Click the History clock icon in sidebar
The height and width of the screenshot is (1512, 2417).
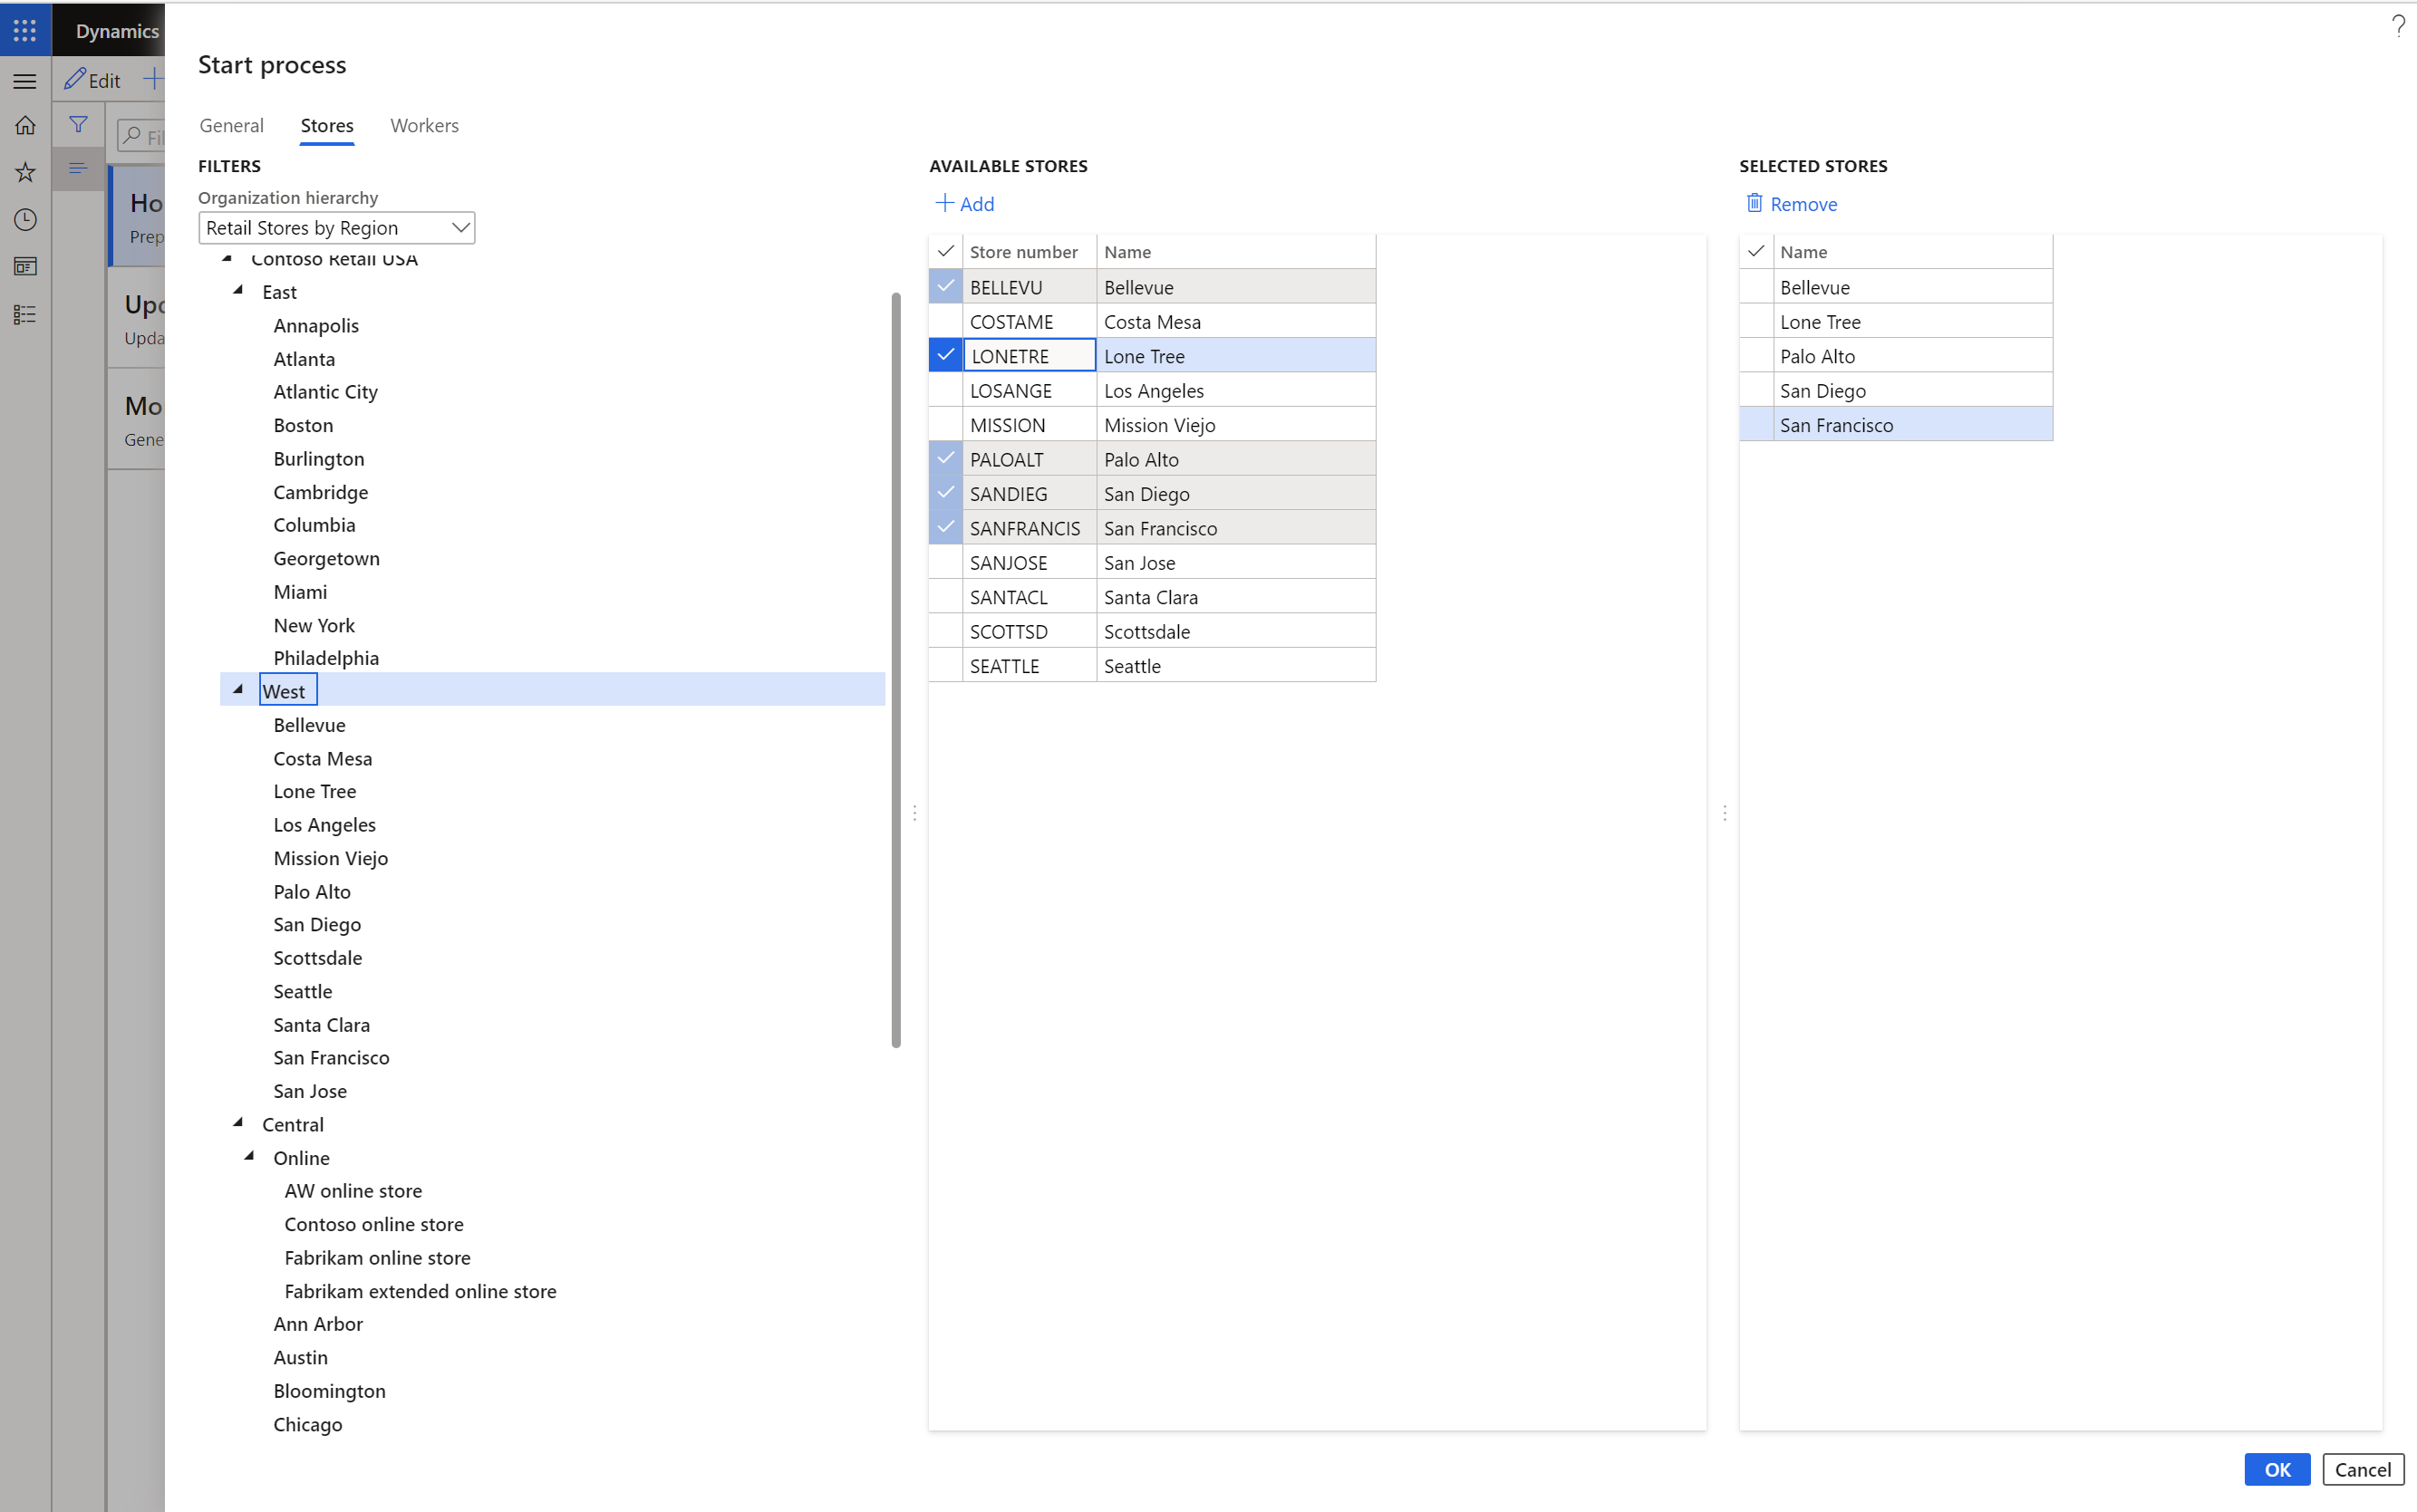(x=26, y=217)
